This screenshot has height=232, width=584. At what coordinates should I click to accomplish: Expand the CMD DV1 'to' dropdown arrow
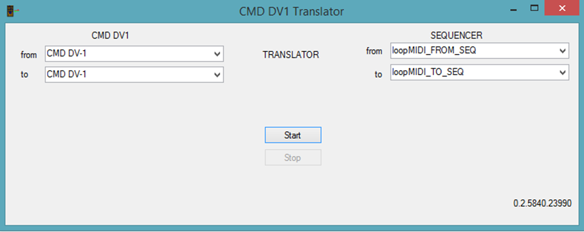[218, 75]
